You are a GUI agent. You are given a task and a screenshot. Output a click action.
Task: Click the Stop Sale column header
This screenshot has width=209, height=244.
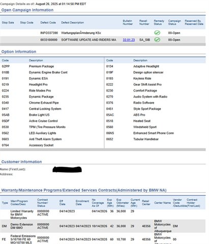(8, 22)
